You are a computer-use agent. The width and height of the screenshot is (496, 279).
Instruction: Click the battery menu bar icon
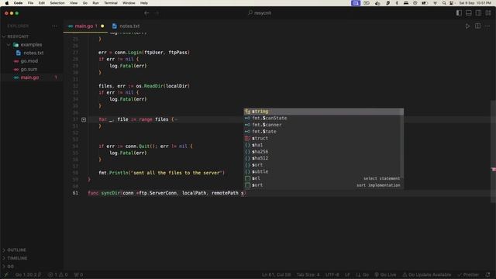click(x=425, y=3)
